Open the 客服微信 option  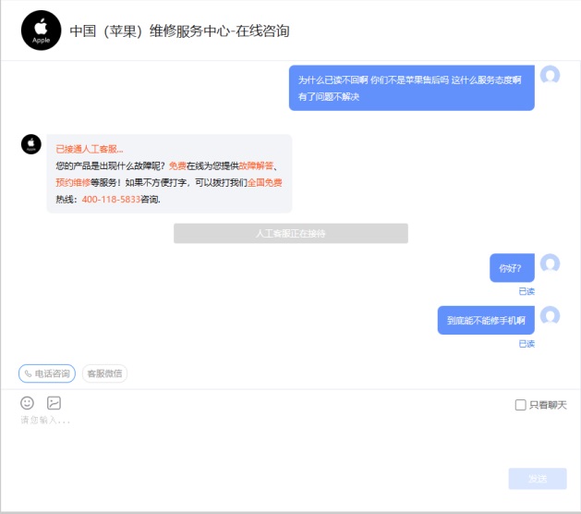105,374
